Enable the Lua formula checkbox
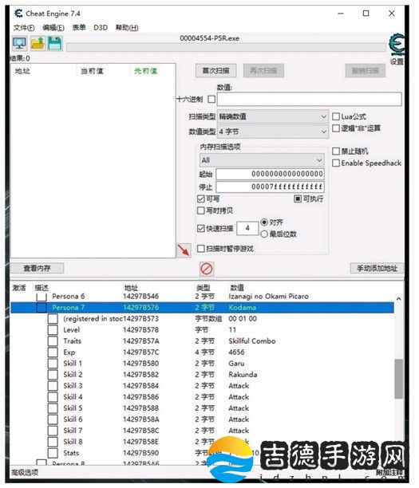The height and width of the screenshot is (488, 419). [x=335, y=116]
